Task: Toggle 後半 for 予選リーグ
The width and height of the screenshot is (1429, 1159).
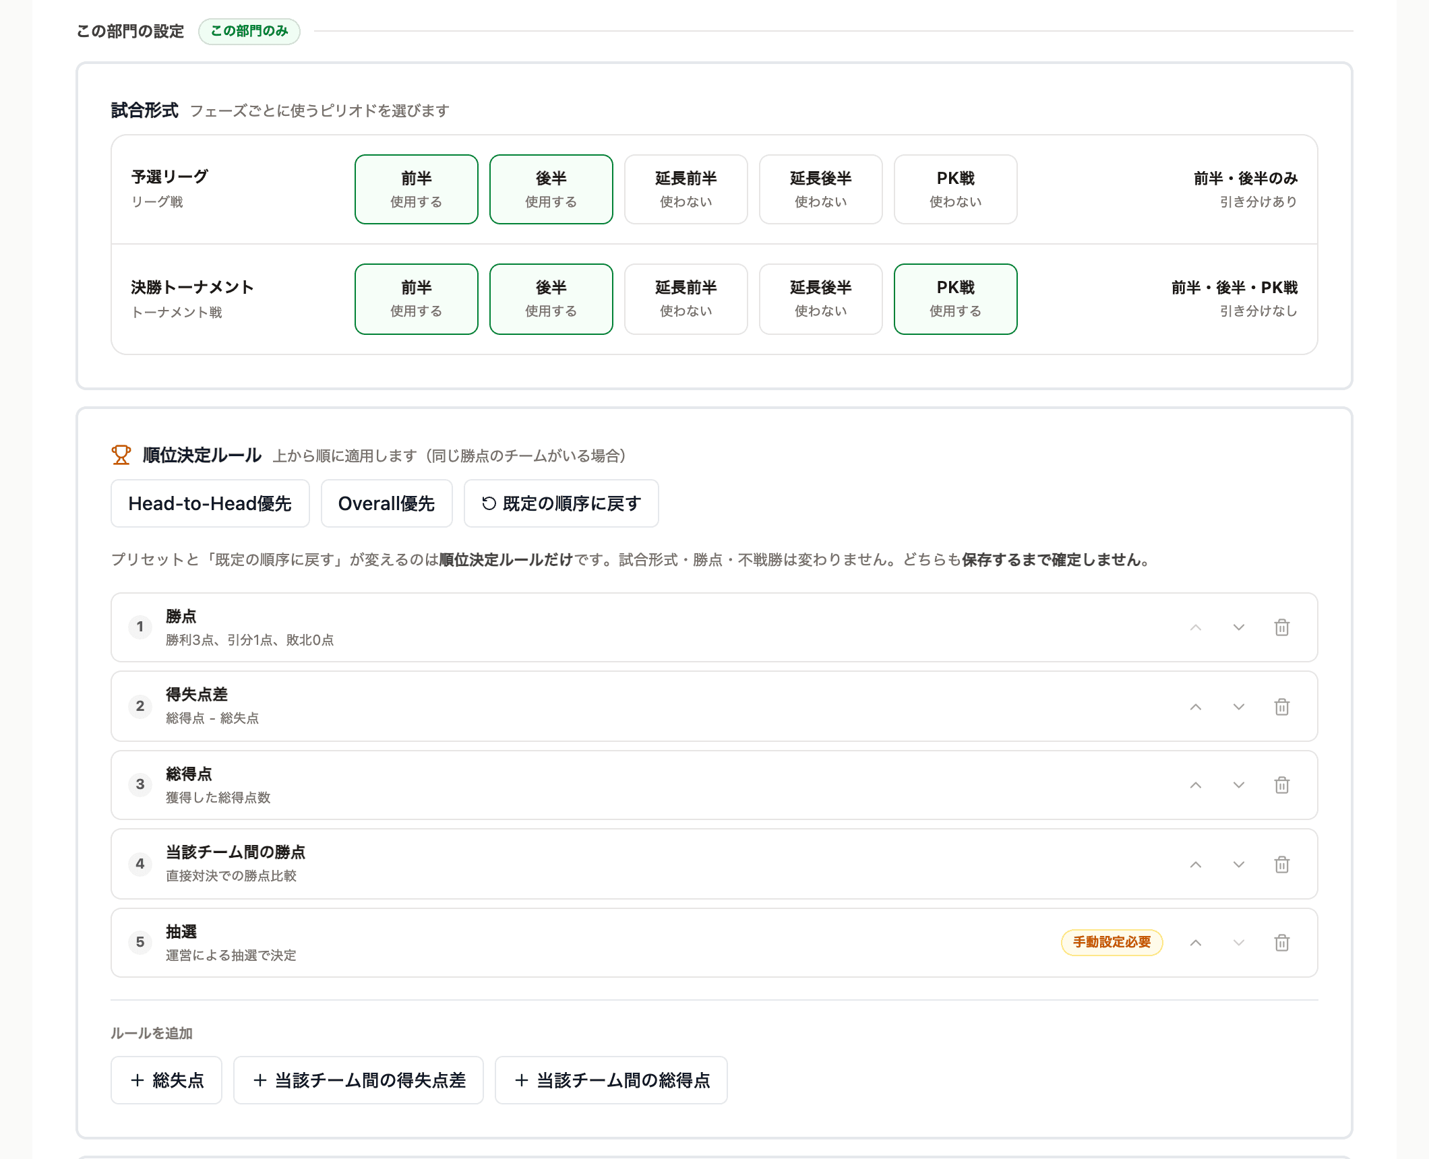Action: point(551,189)
